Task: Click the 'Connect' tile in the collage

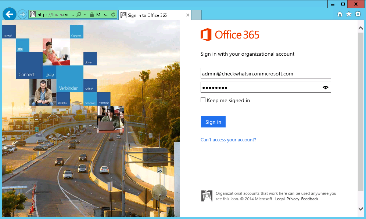Action: point(29,66)
